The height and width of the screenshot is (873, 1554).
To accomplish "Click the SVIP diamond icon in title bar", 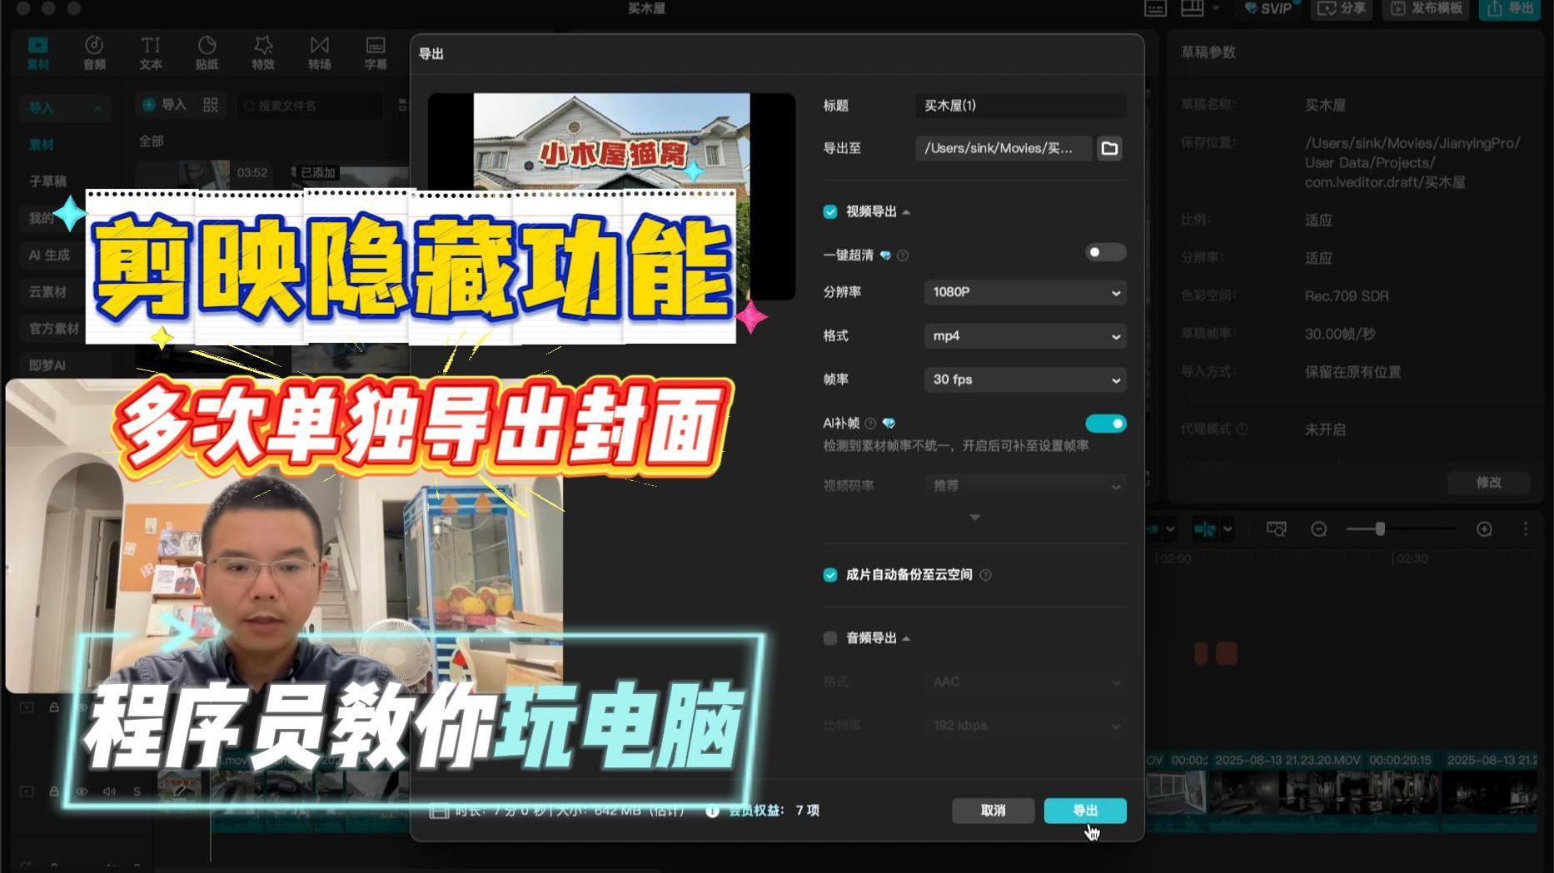I will (1251, 8).
